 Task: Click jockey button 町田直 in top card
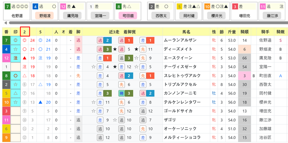128,16
